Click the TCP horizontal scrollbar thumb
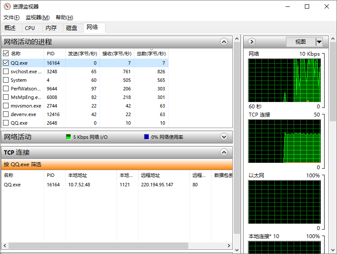The image size is (337, 254). pyautogui.click(x=98, y=245)
